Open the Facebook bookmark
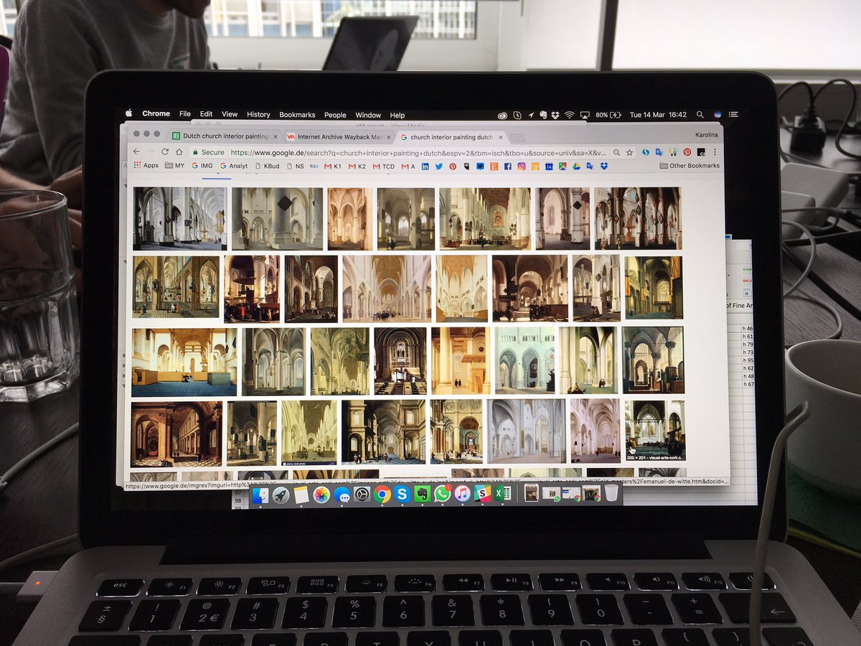Image resolution: width=861 pixels, height=646 pixels. tap(507, 167)
